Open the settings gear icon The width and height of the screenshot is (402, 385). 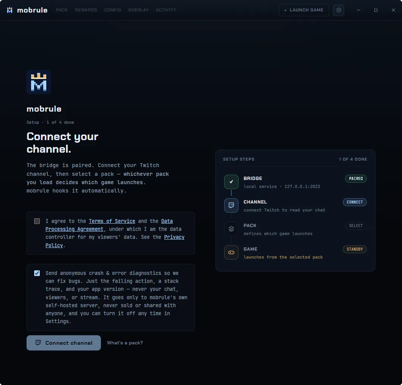pyautogui.click(x=339, y=10)
